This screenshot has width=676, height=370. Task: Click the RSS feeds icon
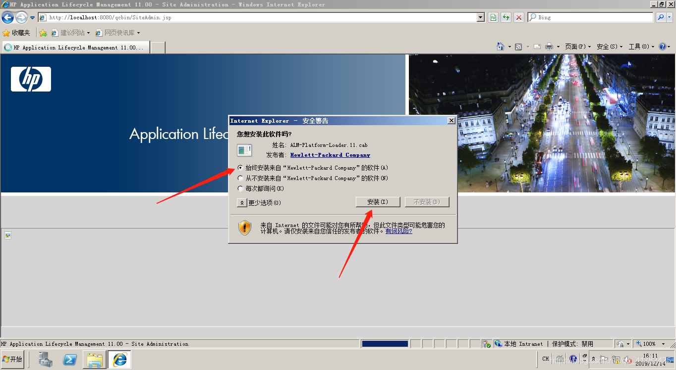[518, 46]
